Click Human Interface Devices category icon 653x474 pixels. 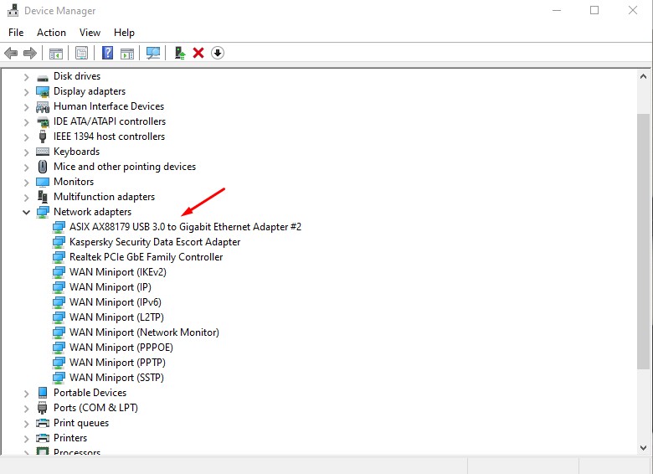point(43,107)
